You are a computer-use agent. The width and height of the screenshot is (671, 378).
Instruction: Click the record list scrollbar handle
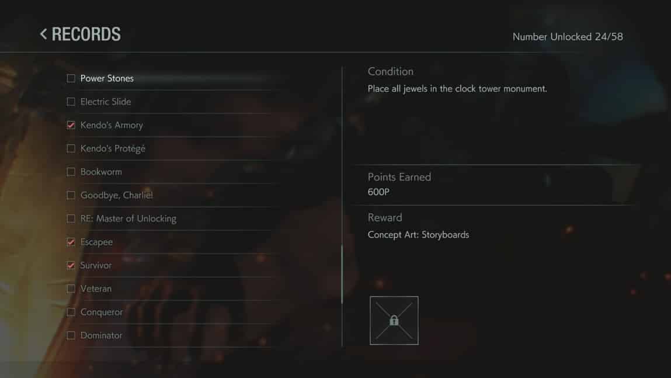(342, 275)
